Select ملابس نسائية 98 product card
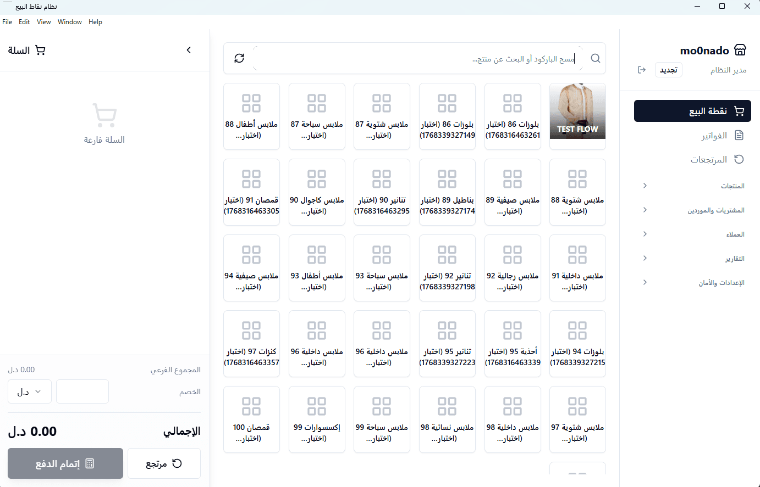 pos(447,419)
